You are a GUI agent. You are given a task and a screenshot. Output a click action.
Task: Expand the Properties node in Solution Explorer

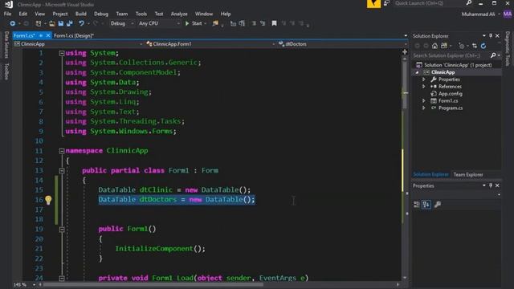(x=424, y=79)
